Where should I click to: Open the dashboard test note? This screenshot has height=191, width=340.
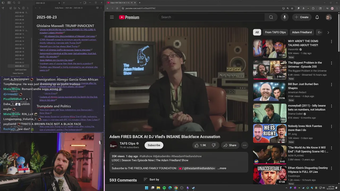pos(20,70)
